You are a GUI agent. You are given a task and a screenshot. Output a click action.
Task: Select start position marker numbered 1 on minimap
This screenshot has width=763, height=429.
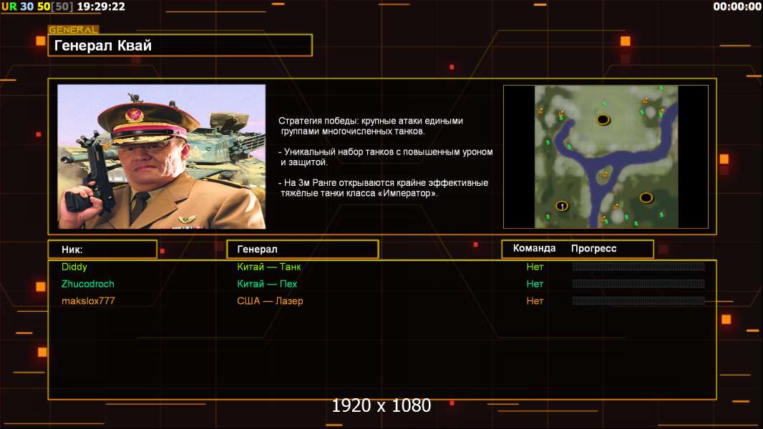(562, 206)
